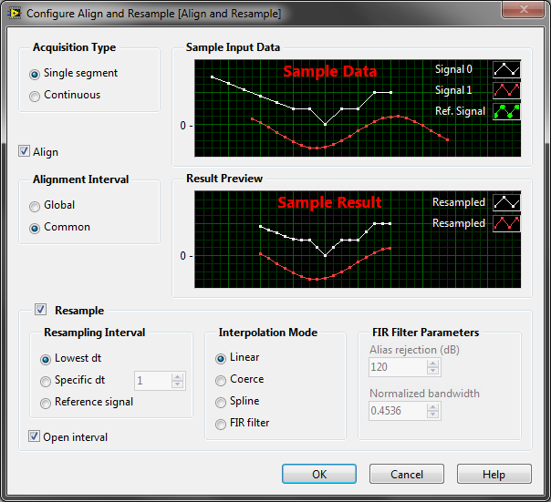Select Coerce interpolation mode
This screenshot has height=502, width=551.
coord(221,380)
